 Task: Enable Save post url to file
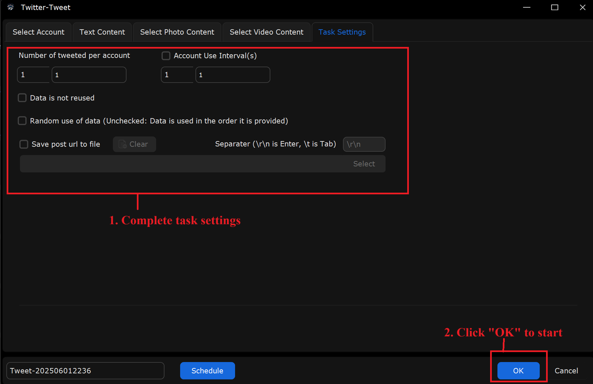coord(24,144)
